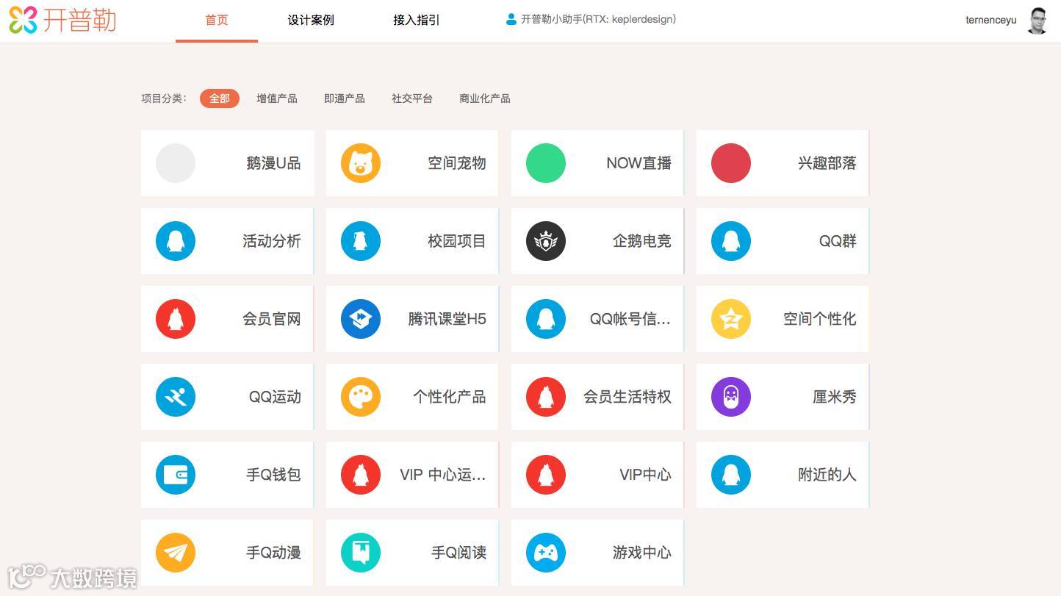
Task: Click the 手Q阅读 bookmark icon
Action: coord(361,553)
